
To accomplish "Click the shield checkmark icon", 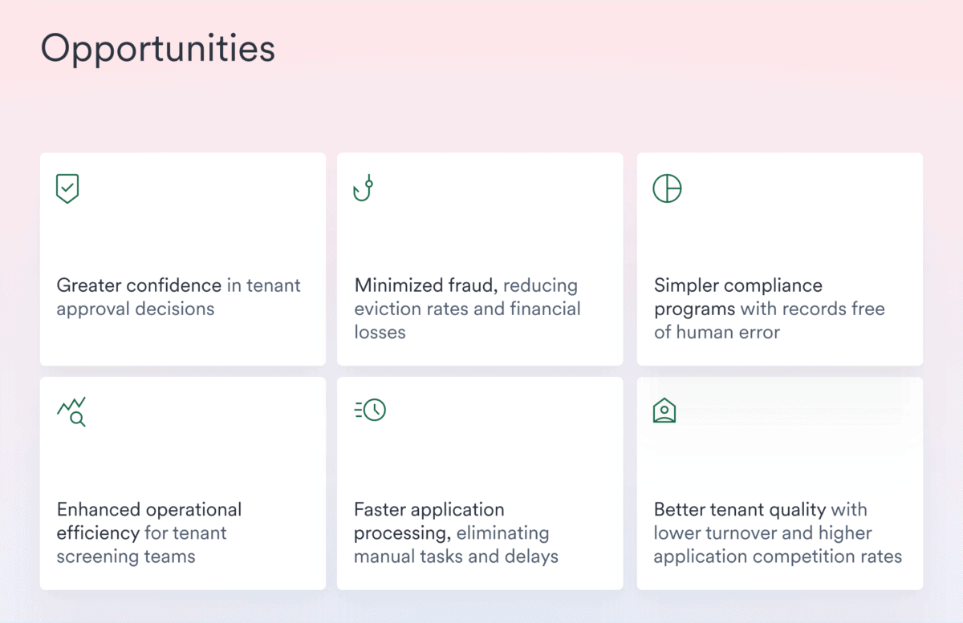I will point(67,188).
